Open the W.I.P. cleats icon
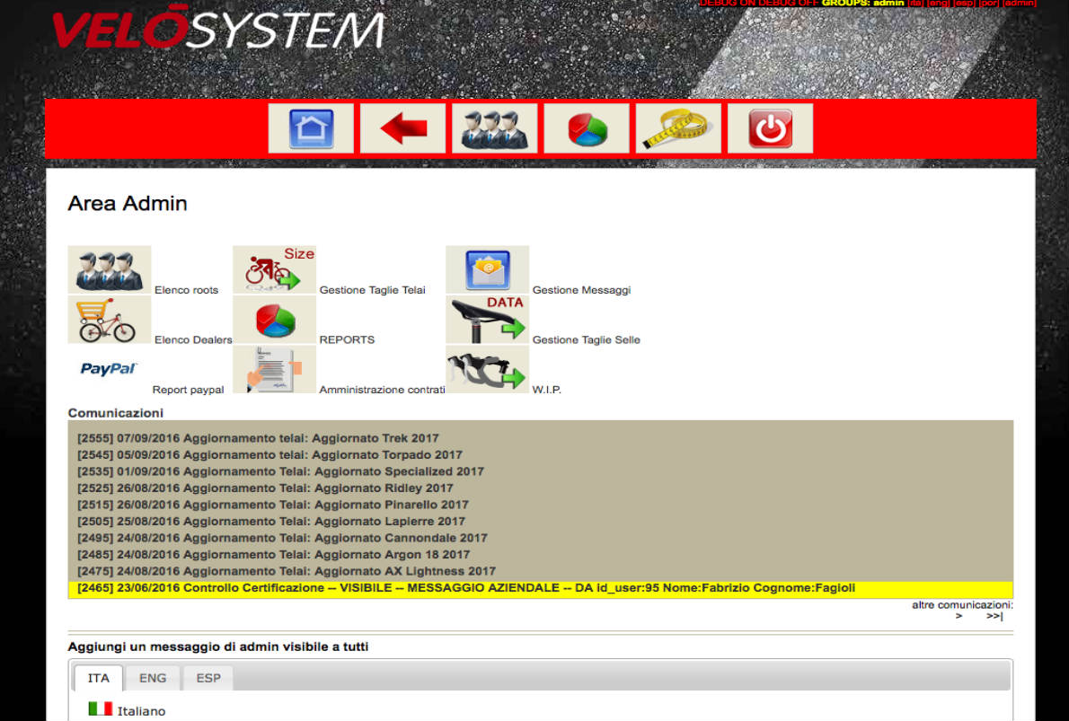This screenshot has height=721, width=1069. 488,369
